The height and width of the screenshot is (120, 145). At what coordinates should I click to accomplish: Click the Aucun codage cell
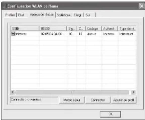point(92,34)
